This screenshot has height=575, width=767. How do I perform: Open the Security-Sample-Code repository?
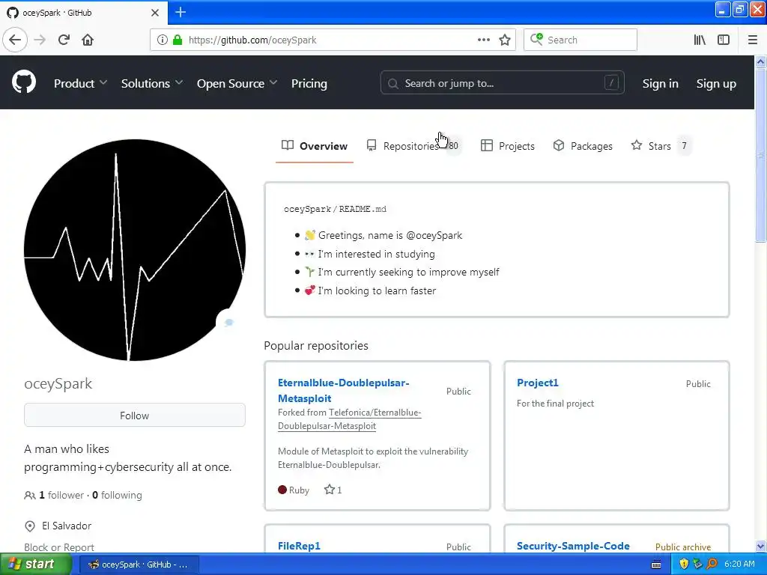click(573, 546)
